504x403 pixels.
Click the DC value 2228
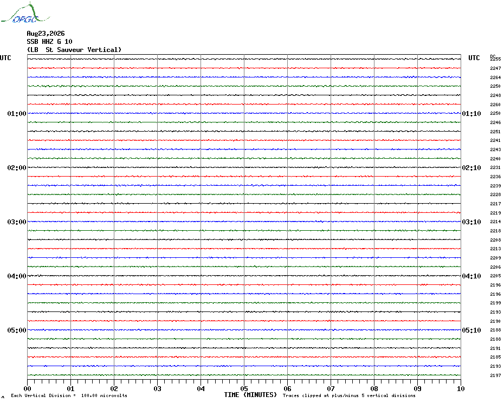point(495,195)
